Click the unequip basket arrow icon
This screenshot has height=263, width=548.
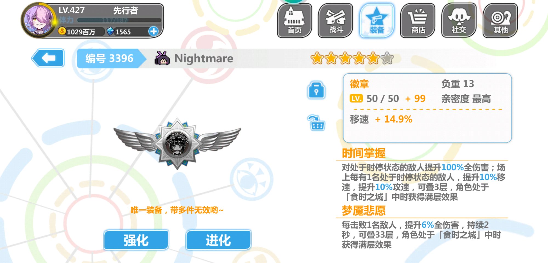pos(316,123)
